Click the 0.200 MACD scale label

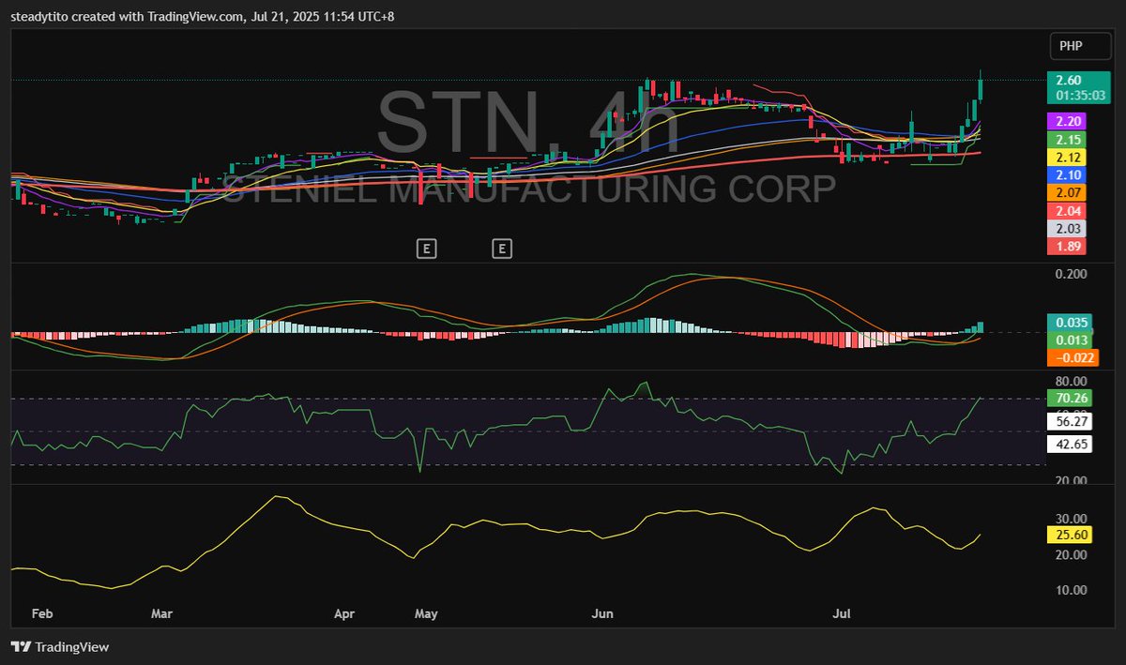(1071, 274)
